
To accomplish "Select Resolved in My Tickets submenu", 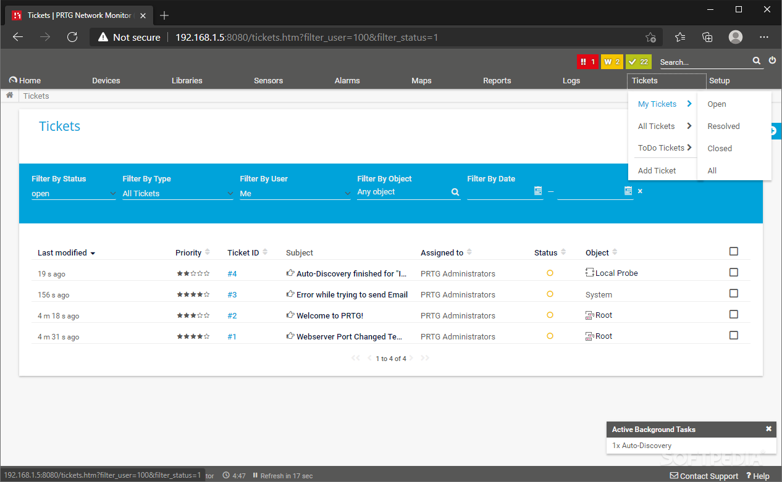I will click(x=723, y=126).
